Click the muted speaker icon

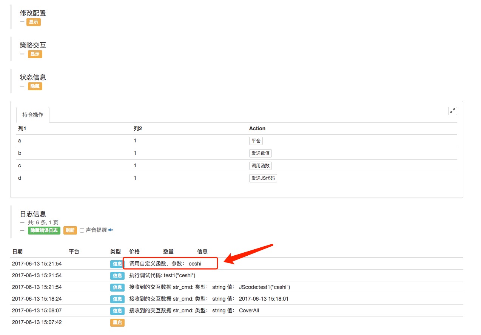coord(111,230)
